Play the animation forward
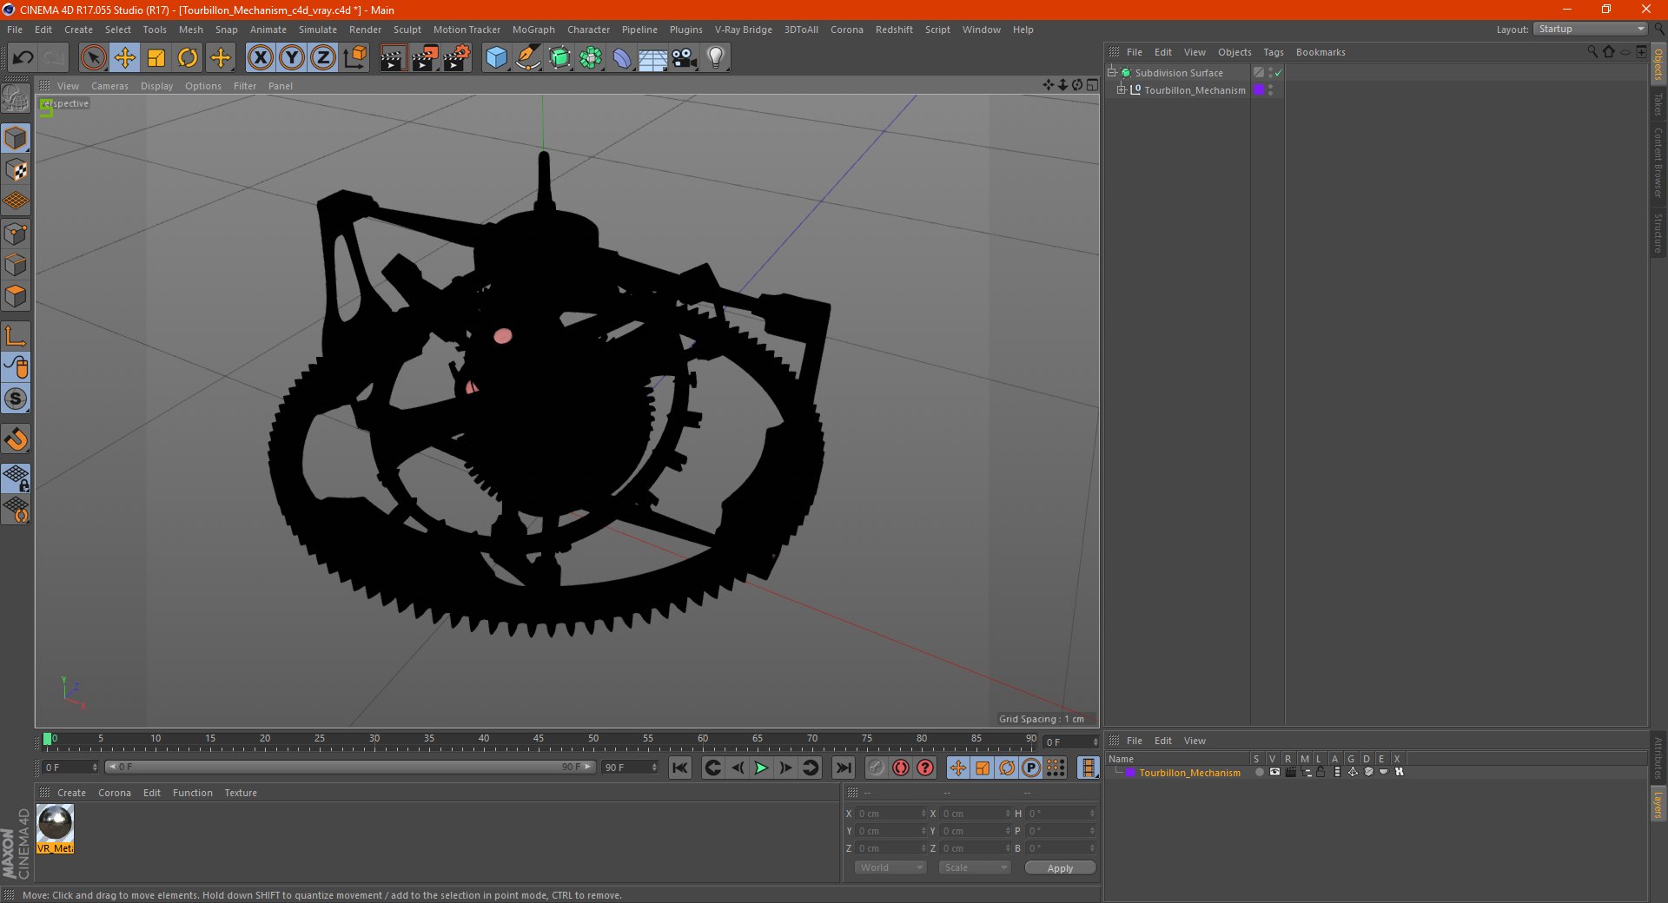Viewport: 1668px width, 903px height. click(x=761, y=768)
